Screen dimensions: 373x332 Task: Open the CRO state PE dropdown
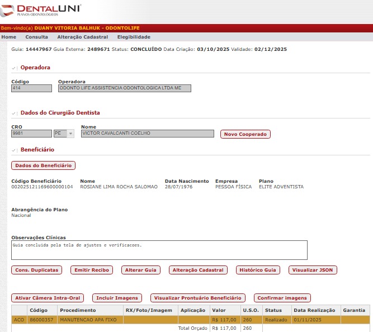click(64, 134)
